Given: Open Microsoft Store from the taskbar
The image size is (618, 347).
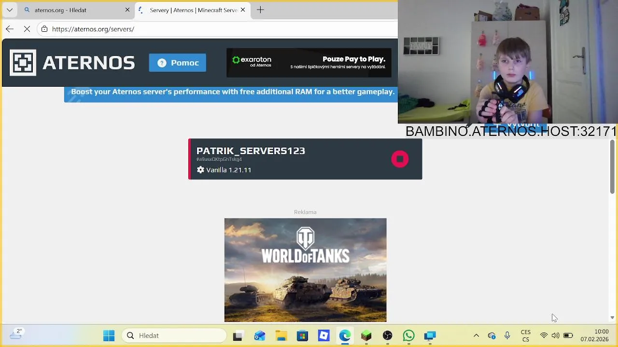Looking at the screenshot, I should click(x=302, y=335).
